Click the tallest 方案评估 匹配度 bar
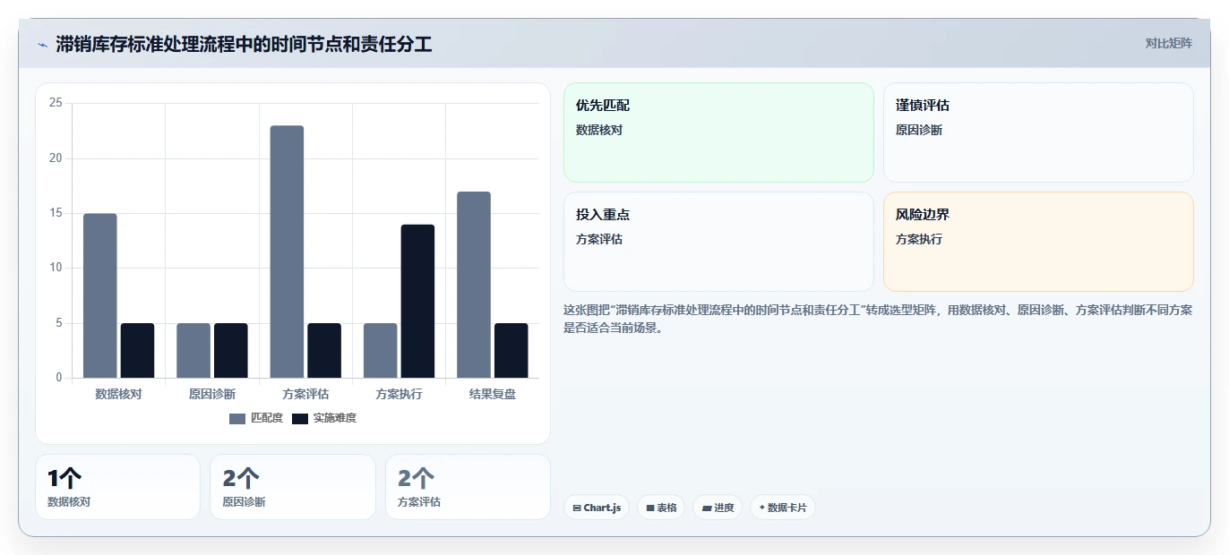Screen dimensions: 1229x555 [x=287, y=252]
